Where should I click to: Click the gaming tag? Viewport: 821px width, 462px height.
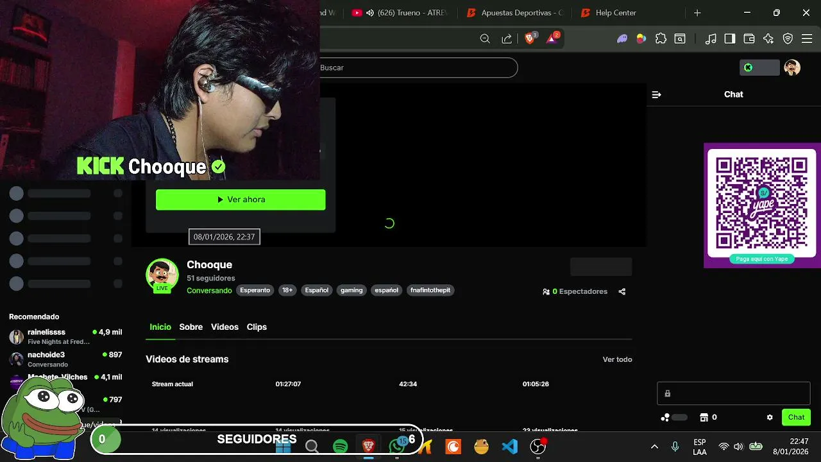tap(351, 290)
